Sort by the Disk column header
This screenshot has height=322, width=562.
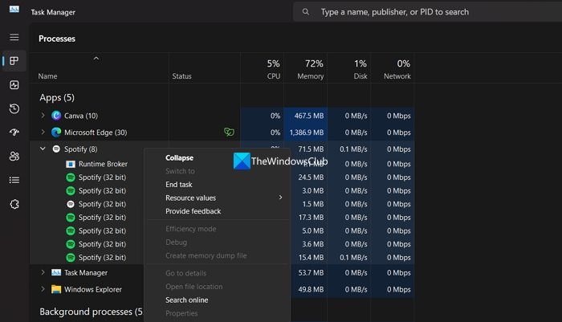coord(360,76)
